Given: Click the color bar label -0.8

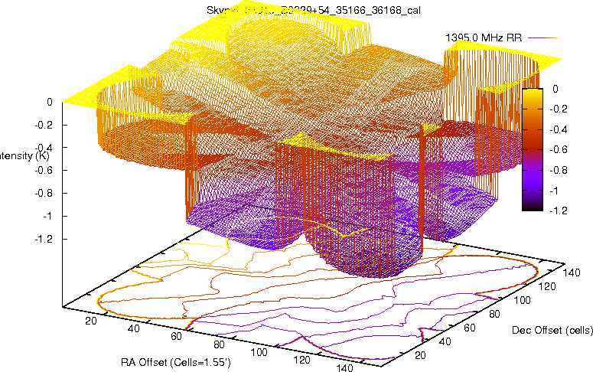Looking at the screenshot, I should click(559, 170).
